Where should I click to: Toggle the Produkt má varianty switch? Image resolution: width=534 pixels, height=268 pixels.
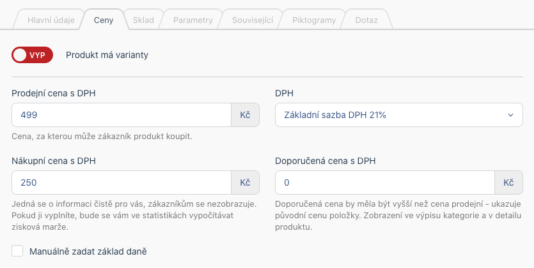pyautogui.click(x=33, y=55)
